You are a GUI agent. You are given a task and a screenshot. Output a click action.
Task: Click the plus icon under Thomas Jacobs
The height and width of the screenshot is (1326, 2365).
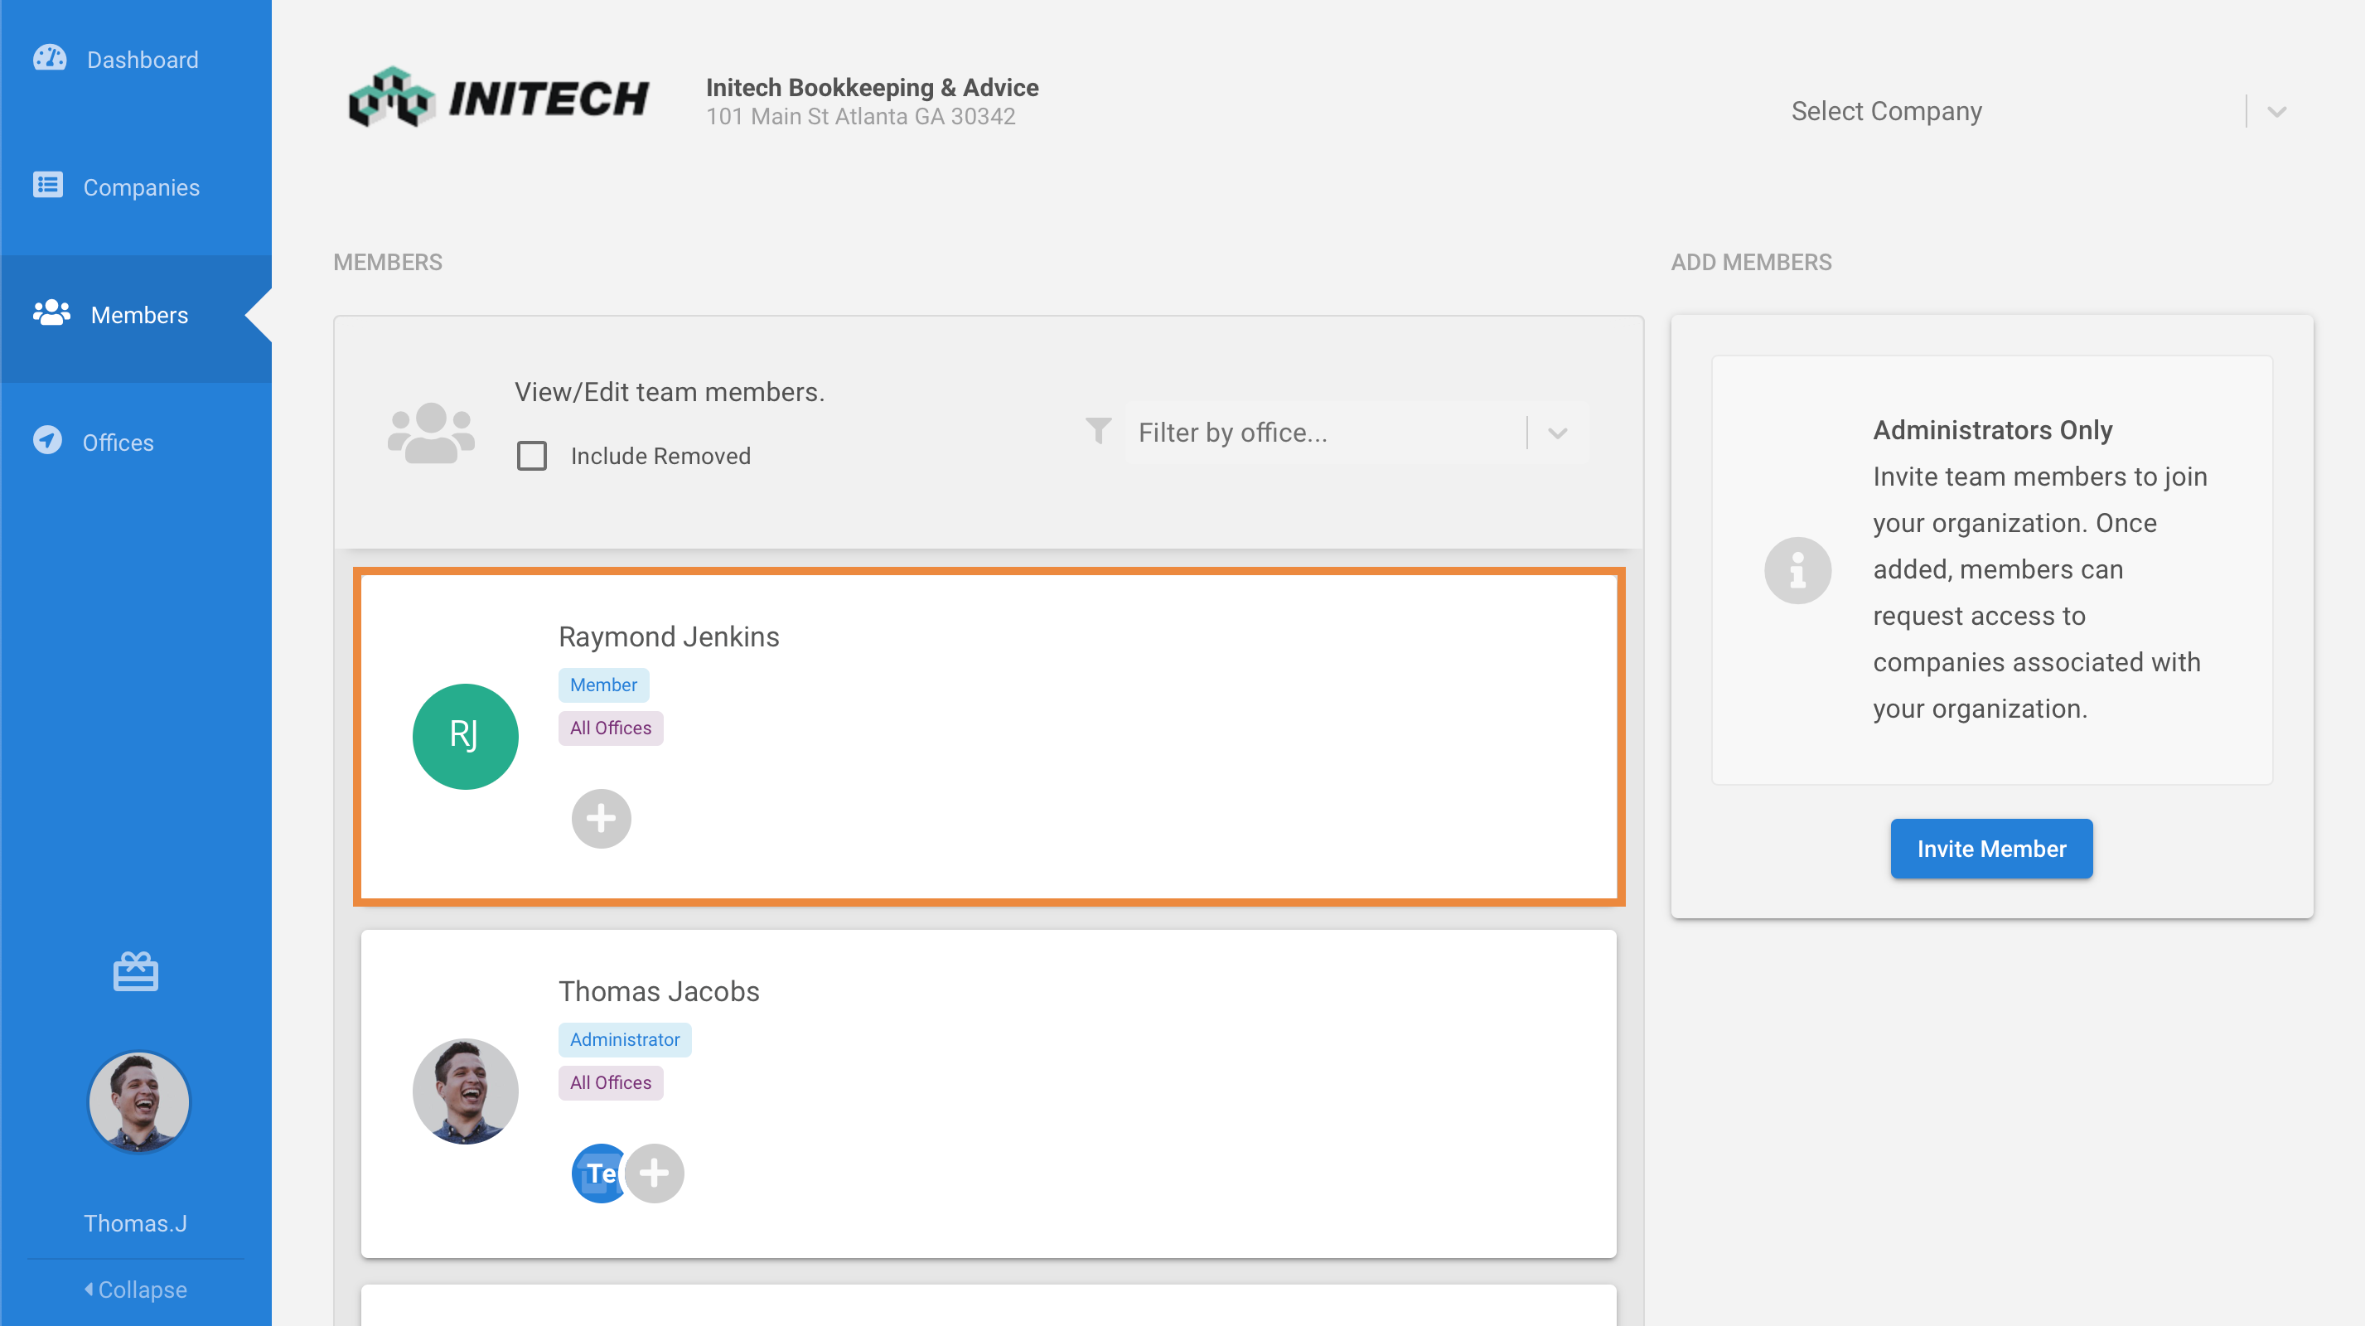coord(655,1173)
